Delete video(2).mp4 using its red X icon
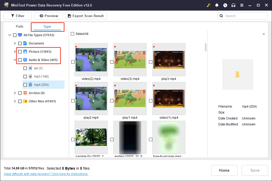This screenshot has width=272, height=181. click(x=76, y=47)
